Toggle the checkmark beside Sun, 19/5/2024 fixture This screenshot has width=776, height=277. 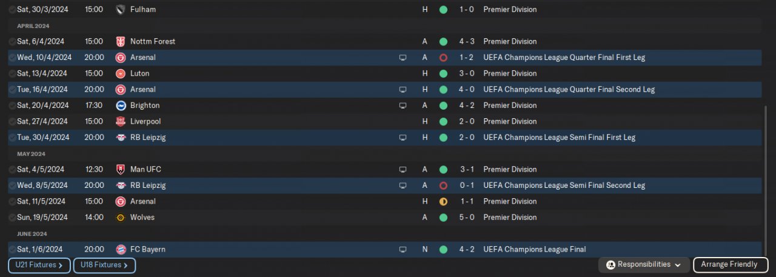(12, 218)
